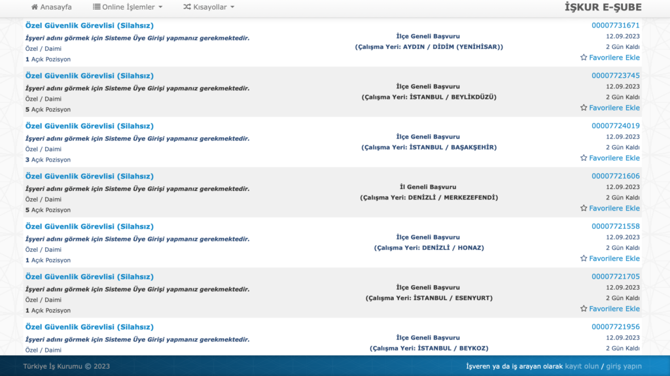This screenshot has width=670, height=376.
Task: Expand the Online İşlemler dropdown menu
Action: (x=128, y=7)
